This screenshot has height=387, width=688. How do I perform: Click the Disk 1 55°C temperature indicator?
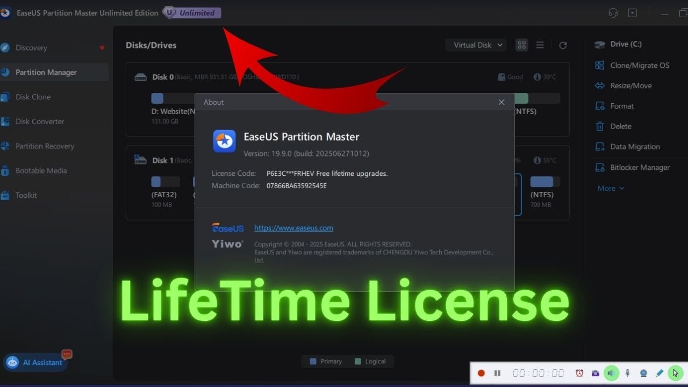[x=544, y=160]
